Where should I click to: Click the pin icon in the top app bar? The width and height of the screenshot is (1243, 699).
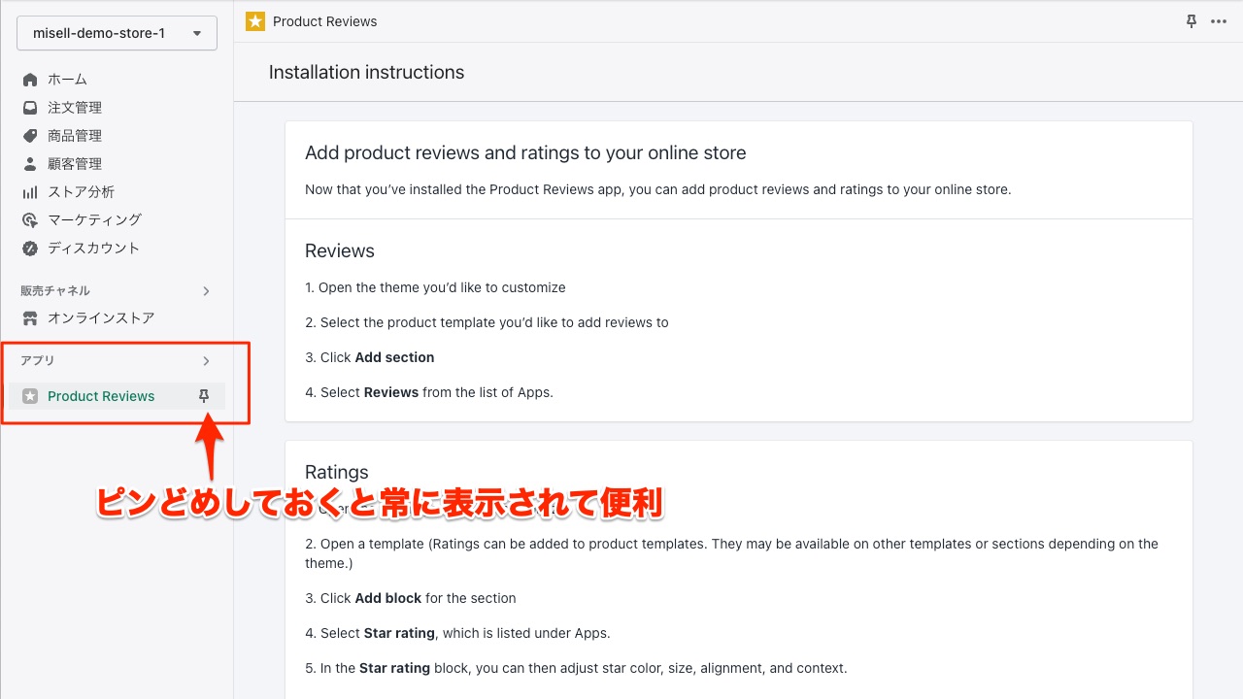click(1192, 21)
